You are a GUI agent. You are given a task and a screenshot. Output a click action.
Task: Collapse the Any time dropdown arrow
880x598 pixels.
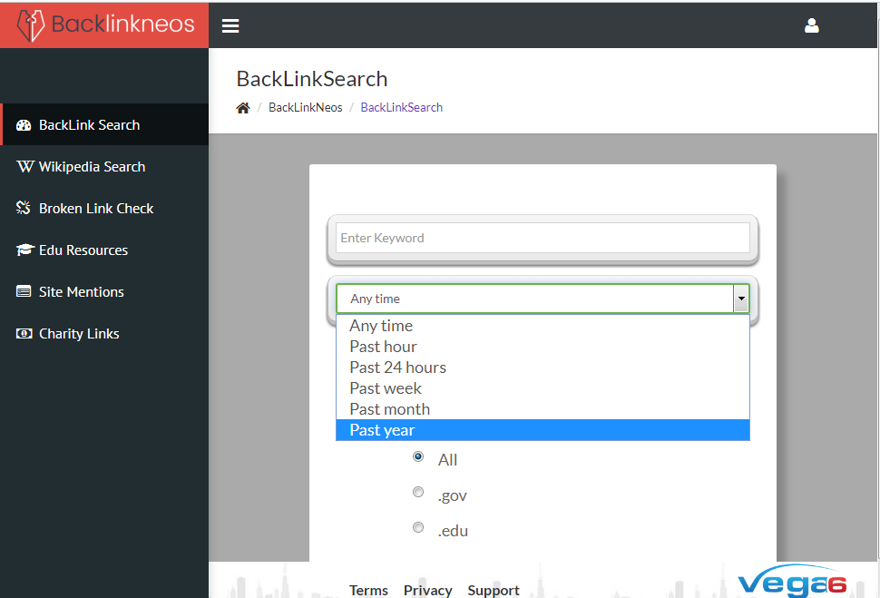point(741,299)
